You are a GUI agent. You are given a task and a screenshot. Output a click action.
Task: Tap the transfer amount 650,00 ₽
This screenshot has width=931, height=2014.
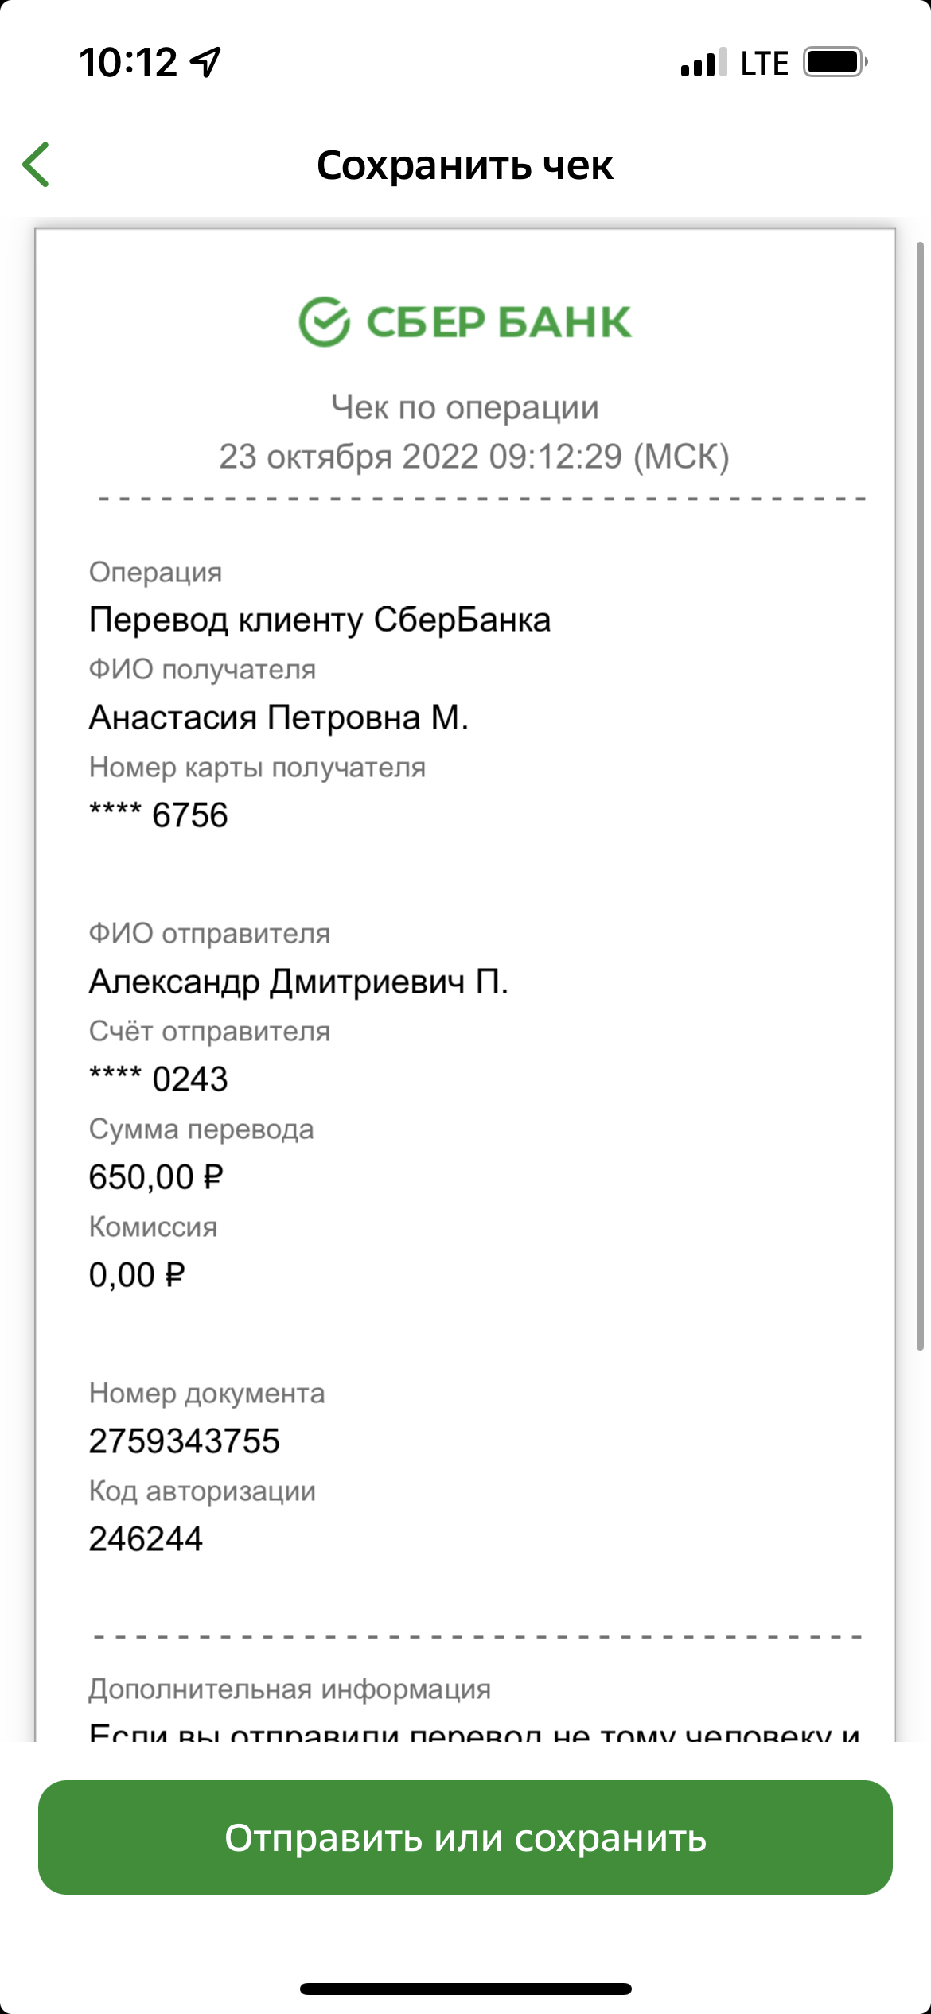tap(156, 1177)
